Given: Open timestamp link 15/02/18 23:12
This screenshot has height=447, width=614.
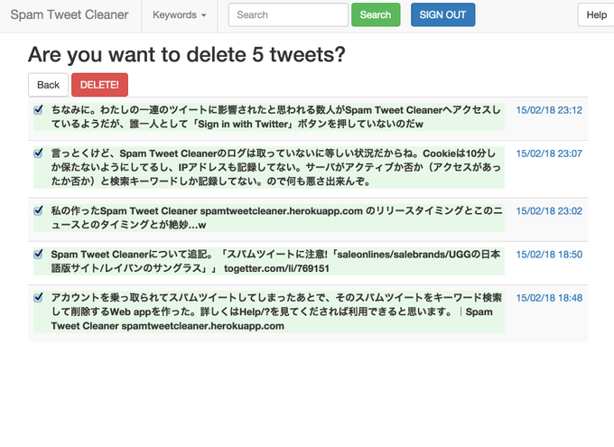Looking at the screenshot, I should pyautogui.click(x=549, y=110).
